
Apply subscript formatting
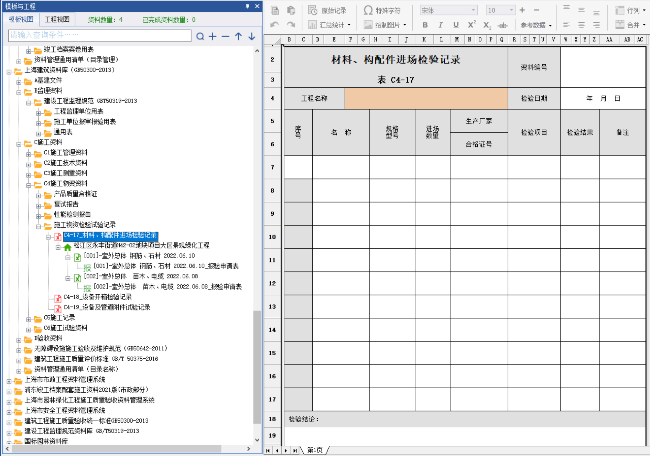487,25
